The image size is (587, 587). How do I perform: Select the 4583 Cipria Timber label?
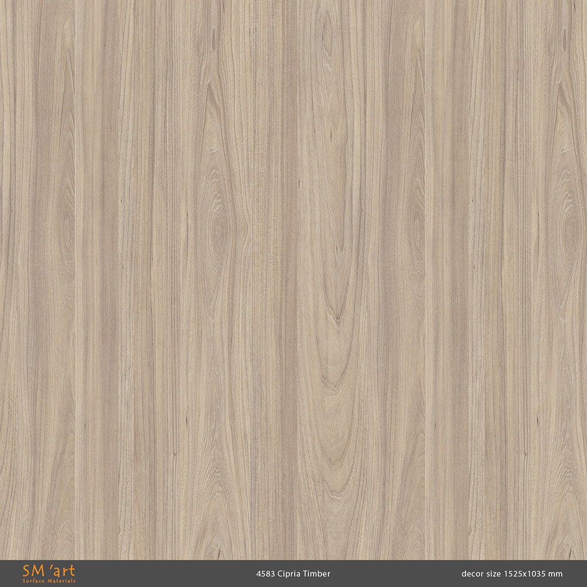(x=293, y=574)
